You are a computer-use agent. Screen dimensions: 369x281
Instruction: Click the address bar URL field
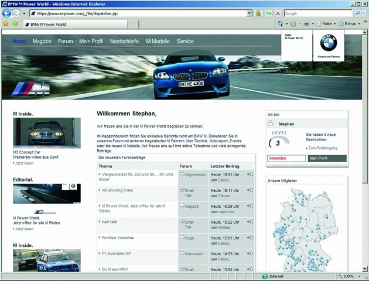139,13
